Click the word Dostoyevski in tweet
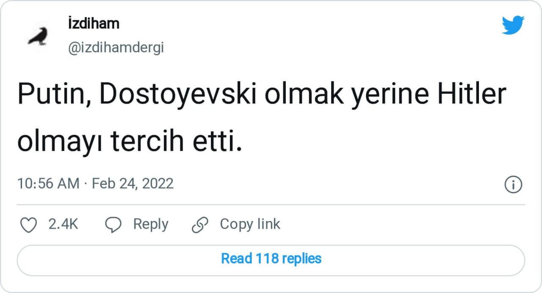542x293 pixels. tap(178, 96)
